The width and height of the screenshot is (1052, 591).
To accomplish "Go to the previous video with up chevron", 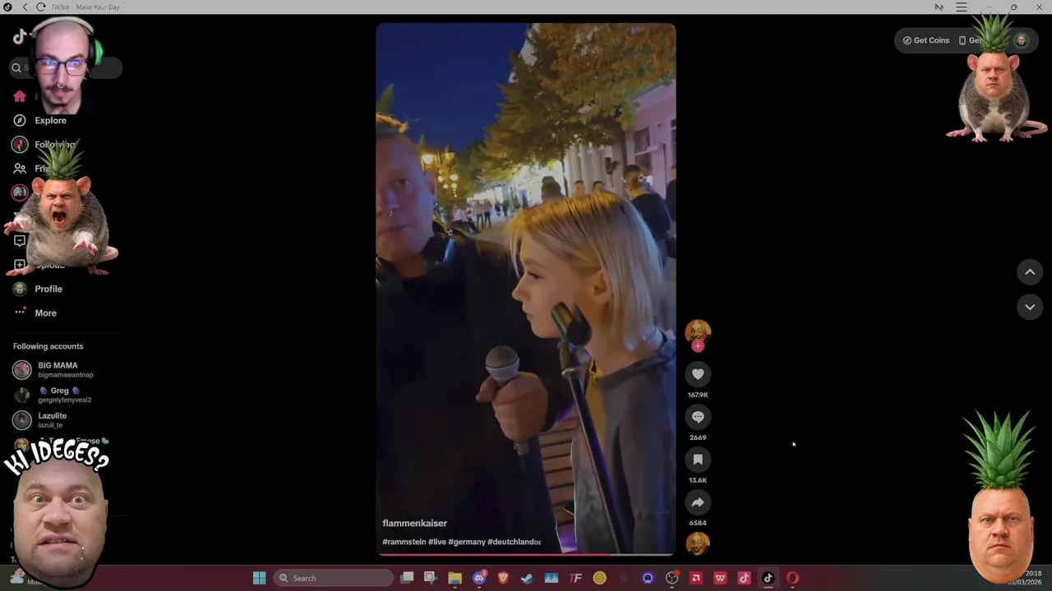I will (x=1030, y=273).
